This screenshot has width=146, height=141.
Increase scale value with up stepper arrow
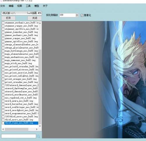77,14
